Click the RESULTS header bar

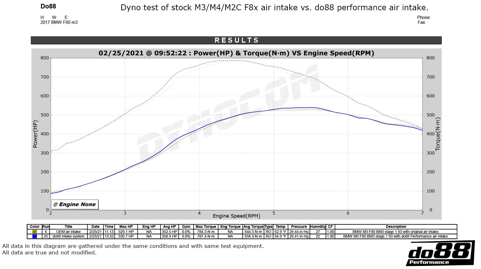pos(236,40)
